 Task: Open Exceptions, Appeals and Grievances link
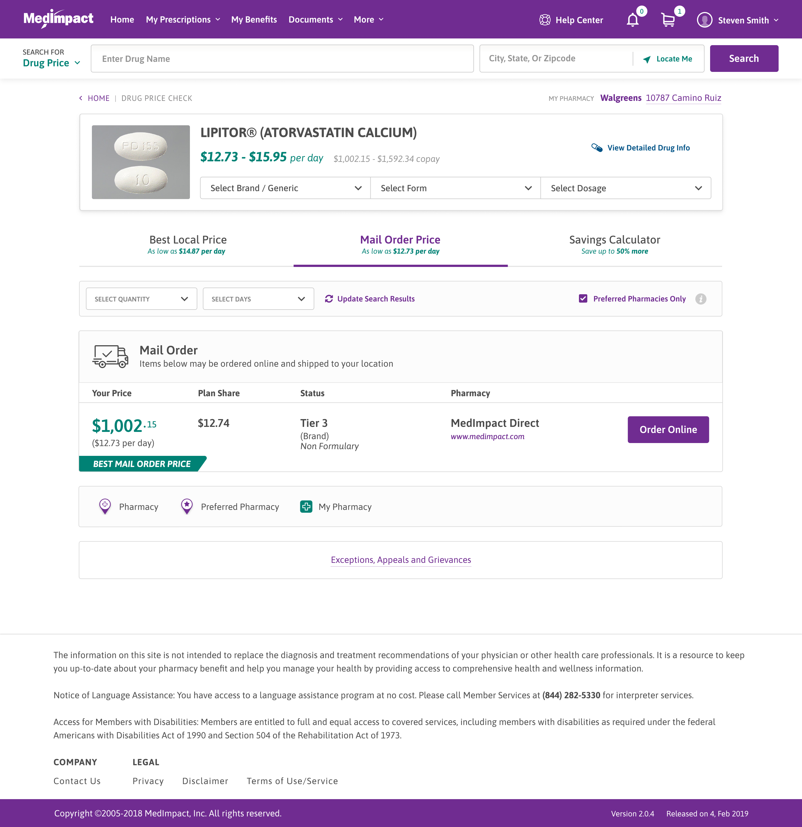[x=400, y=560]
